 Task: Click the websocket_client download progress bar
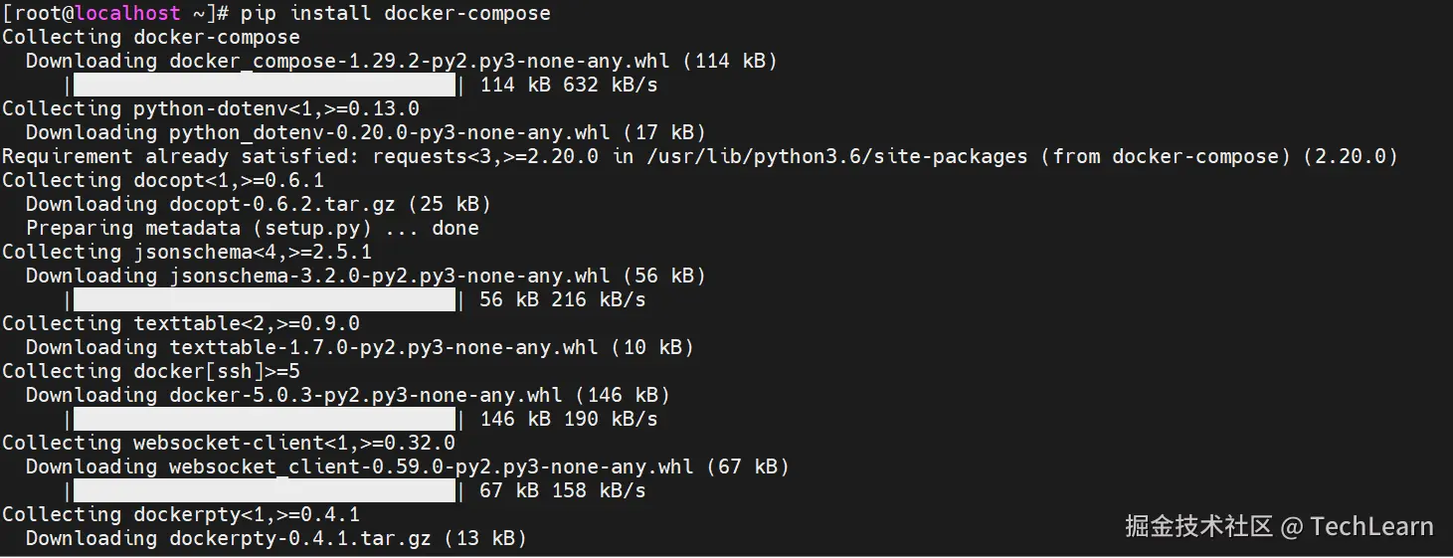[x=265, y=490]
